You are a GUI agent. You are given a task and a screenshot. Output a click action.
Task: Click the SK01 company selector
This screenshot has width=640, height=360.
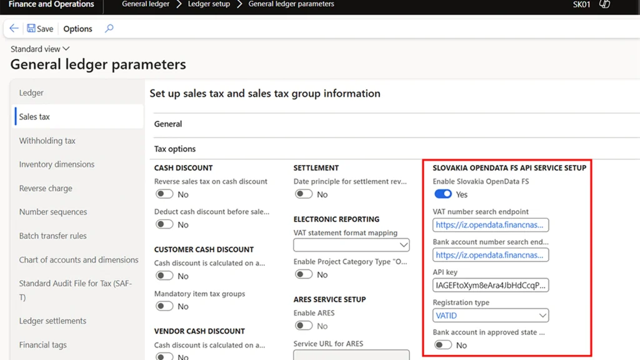[581, 4]
